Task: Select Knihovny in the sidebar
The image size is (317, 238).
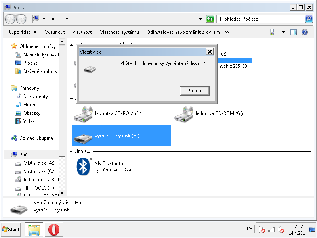Action: [25, 88]
